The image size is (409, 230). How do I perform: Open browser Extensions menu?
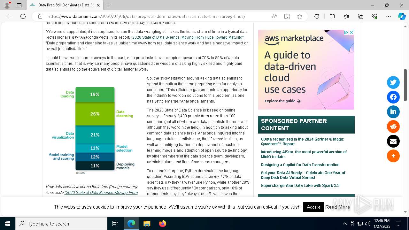[317, 16]
